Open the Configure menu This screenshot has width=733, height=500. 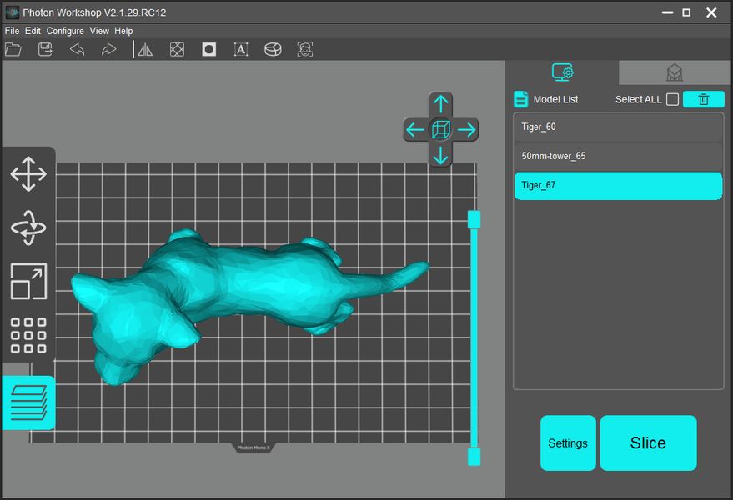[65, 31]
